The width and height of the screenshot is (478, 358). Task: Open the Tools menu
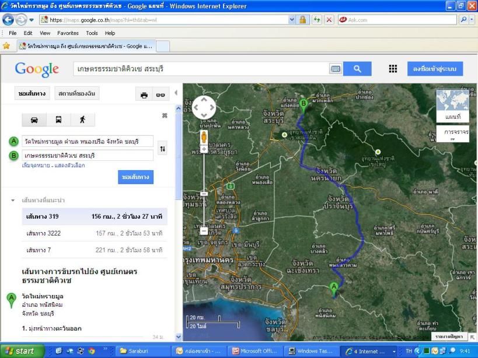coord(92,33)
